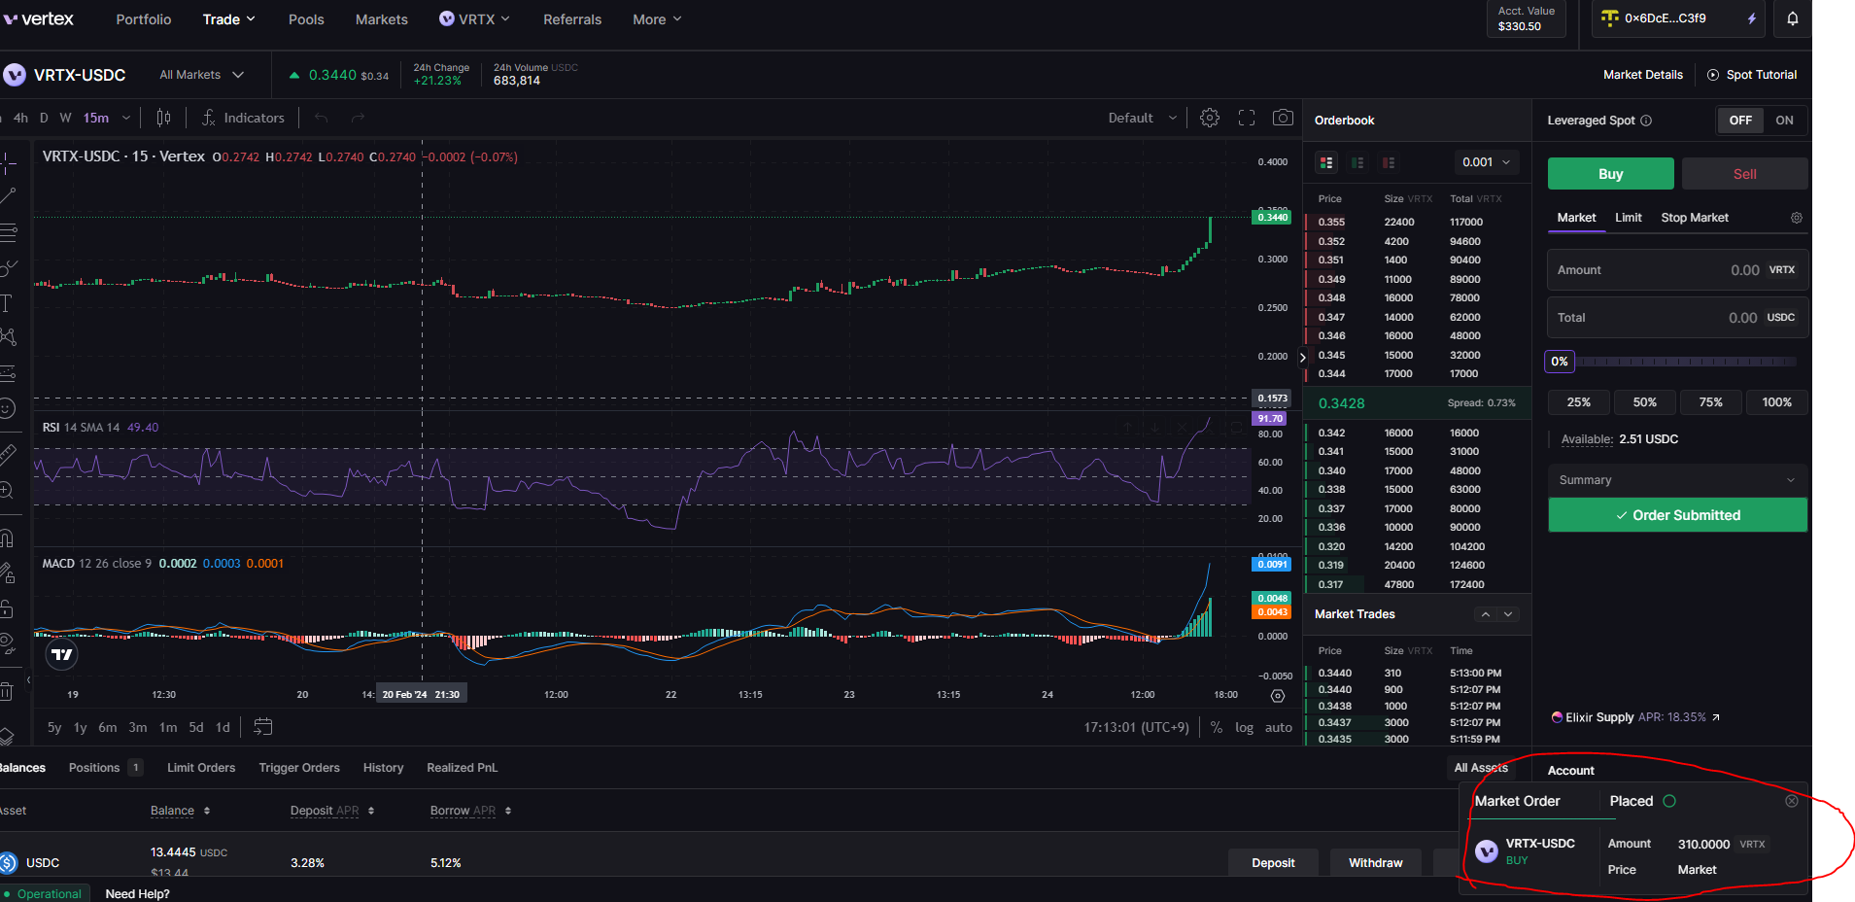
Task: Expand the Trade menu
Action: coord(229,19)
